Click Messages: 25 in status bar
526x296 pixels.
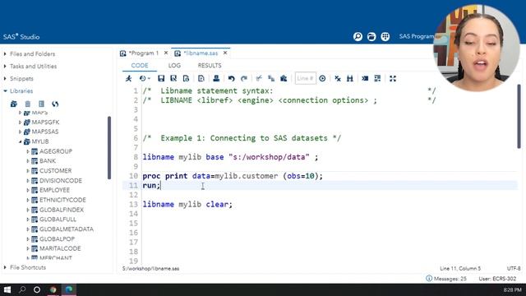point(446,279)
